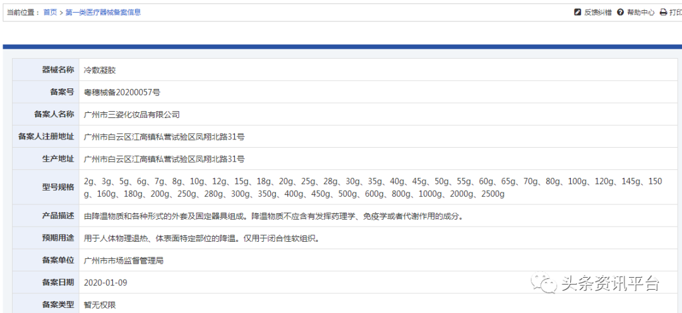Select the 暂无权限 filing type value
This screenshot has height=313, width=682.
tap(100, 305)
